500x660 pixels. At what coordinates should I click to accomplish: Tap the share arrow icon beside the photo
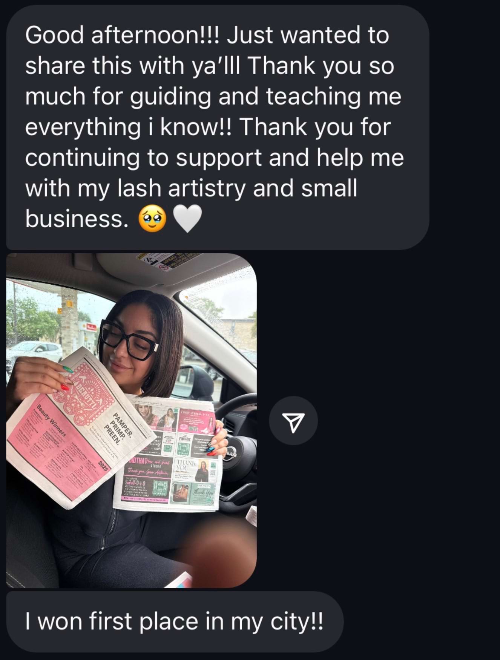click(293, 421)
